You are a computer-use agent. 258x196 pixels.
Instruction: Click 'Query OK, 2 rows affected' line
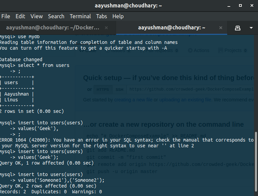[x=48, y=186]
